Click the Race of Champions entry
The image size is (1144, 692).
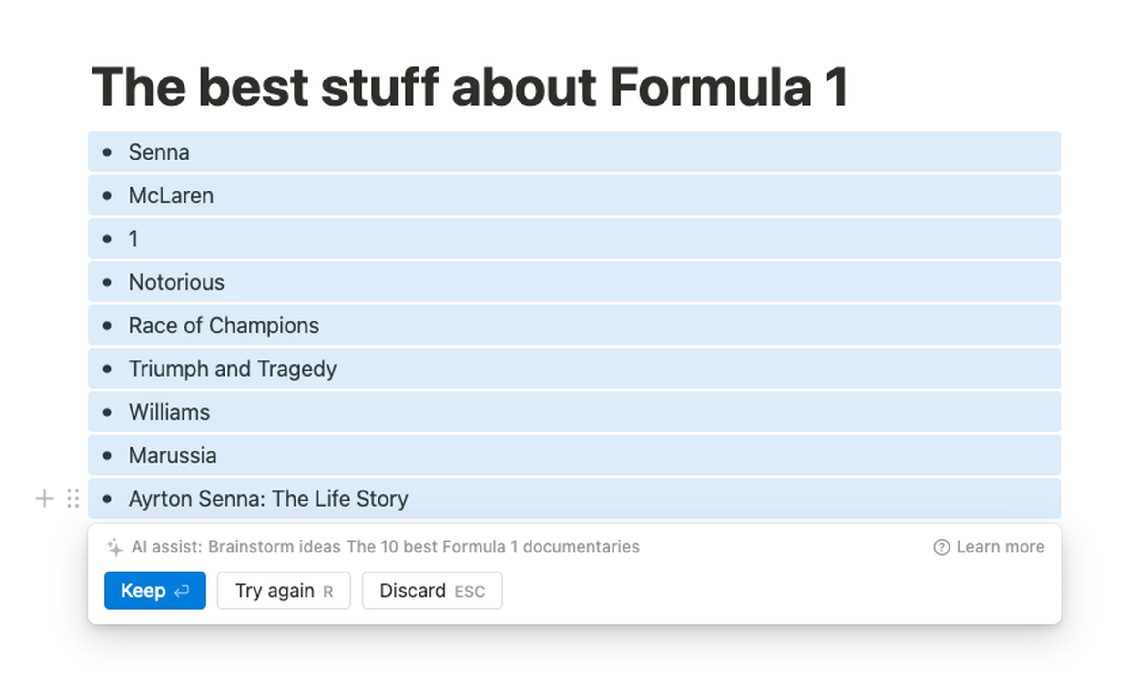coord(224,326)
